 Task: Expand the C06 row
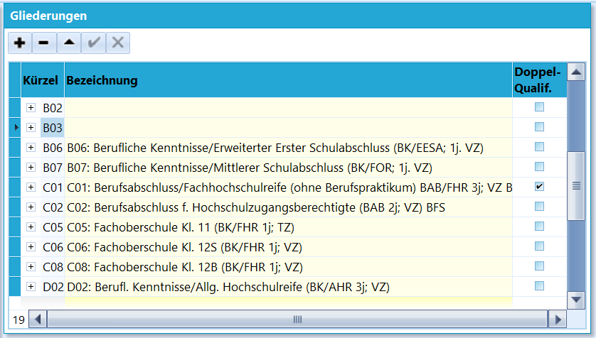[x=31, y=247]
